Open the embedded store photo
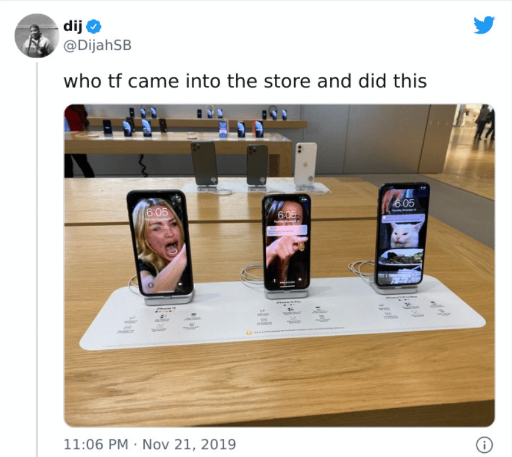Screen dimensions: 512x457 point(279,265)
